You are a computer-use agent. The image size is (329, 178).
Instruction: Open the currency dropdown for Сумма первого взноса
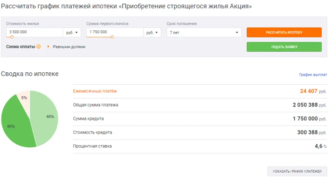coord(152,32)
